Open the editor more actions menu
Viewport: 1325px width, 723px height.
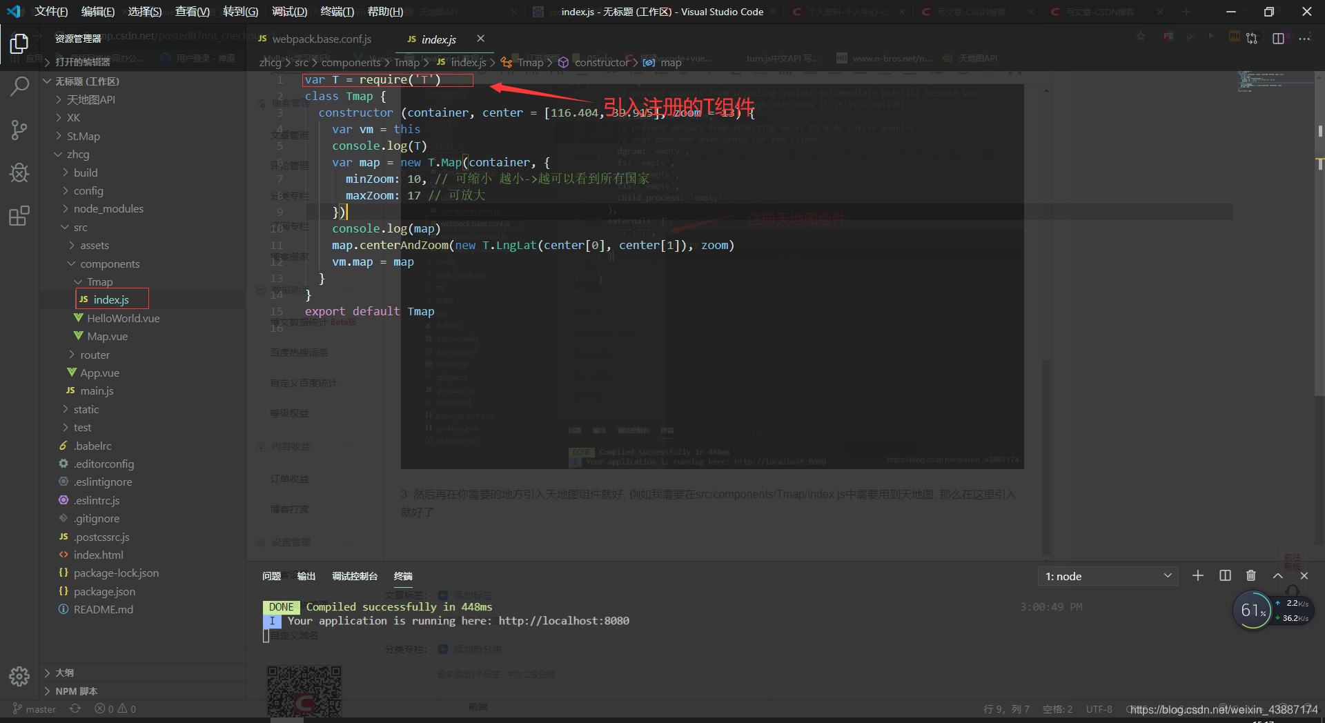(x=1304, y=39)
